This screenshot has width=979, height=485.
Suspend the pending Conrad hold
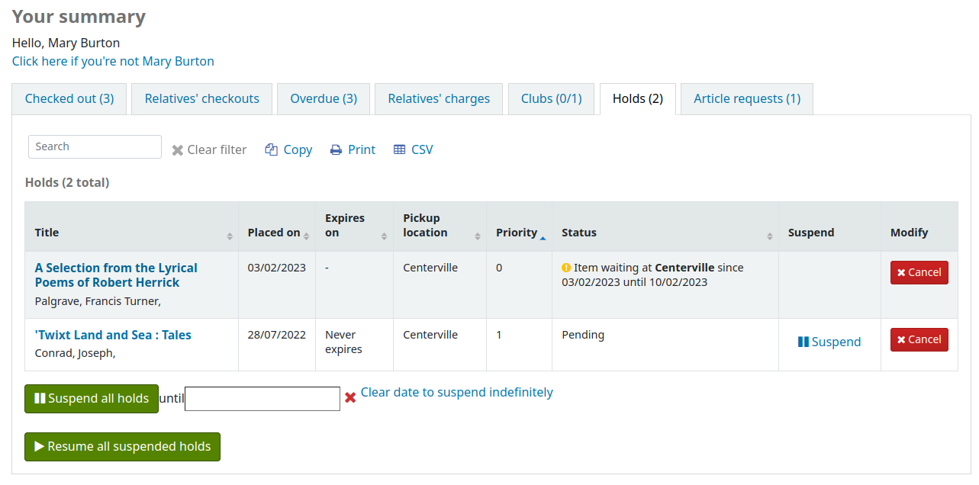click(x=829, y=342)
